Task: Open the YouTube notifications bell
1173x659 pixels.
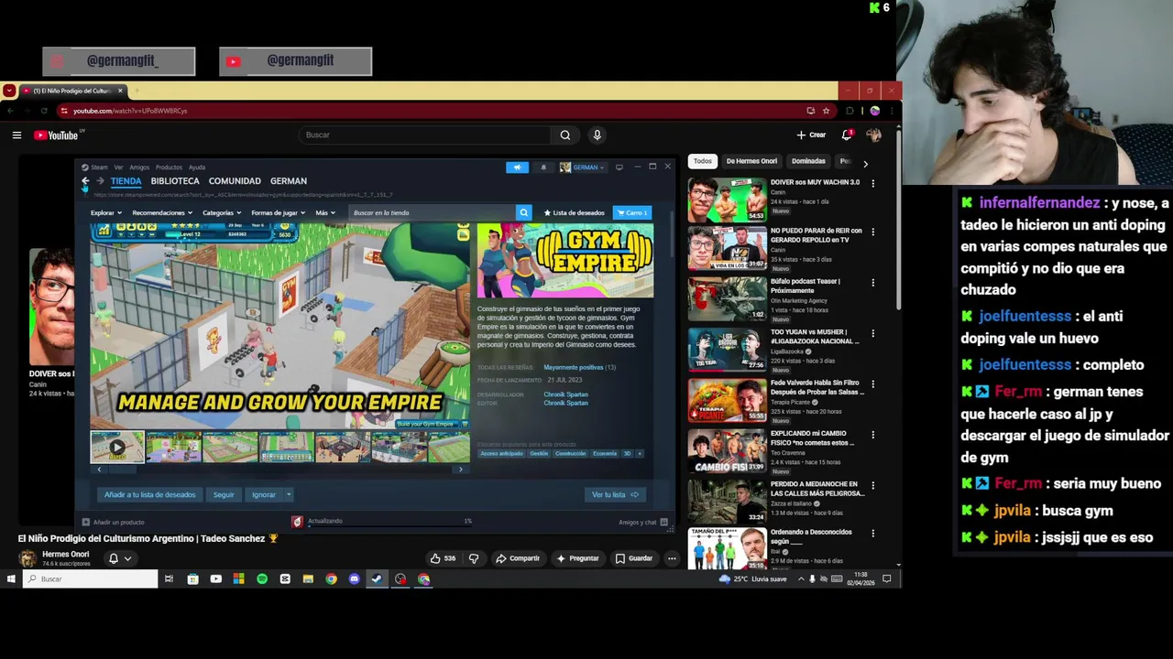Action: pyautogui.click(x=847, y=135)
